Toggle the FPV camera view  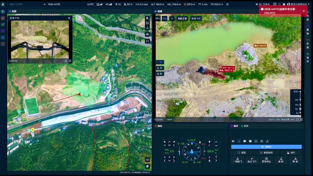click(158, 19)
